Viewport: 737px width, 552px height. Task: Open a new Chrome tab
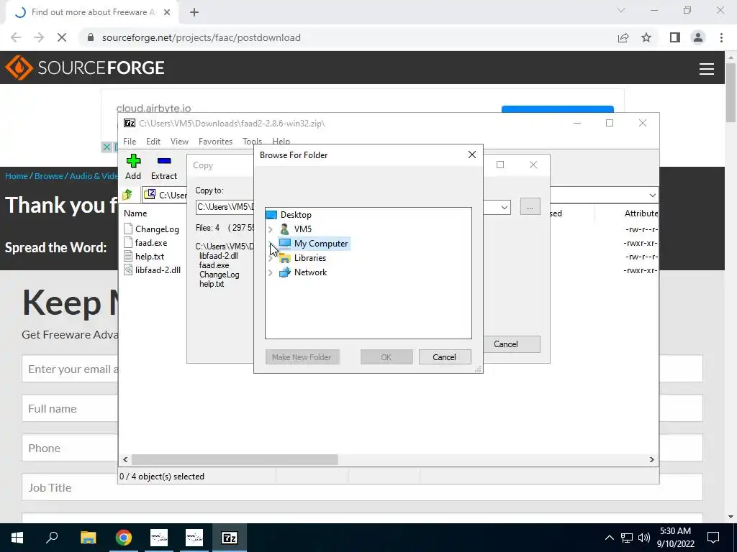[x=194, y=12]
